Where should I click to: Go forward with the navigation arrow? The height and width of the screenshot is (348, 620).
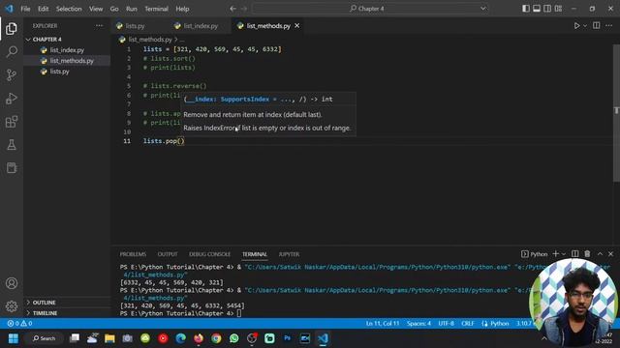[244, 9]
